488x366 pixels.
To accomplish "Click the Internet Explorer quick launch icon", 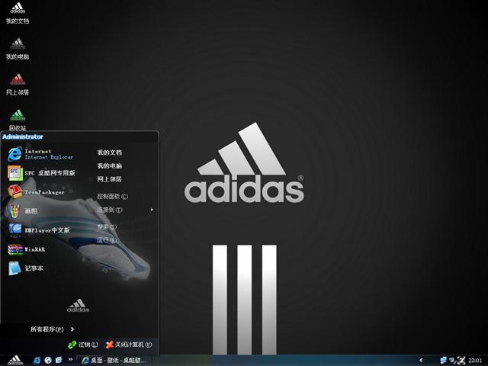I will [37, 360].
